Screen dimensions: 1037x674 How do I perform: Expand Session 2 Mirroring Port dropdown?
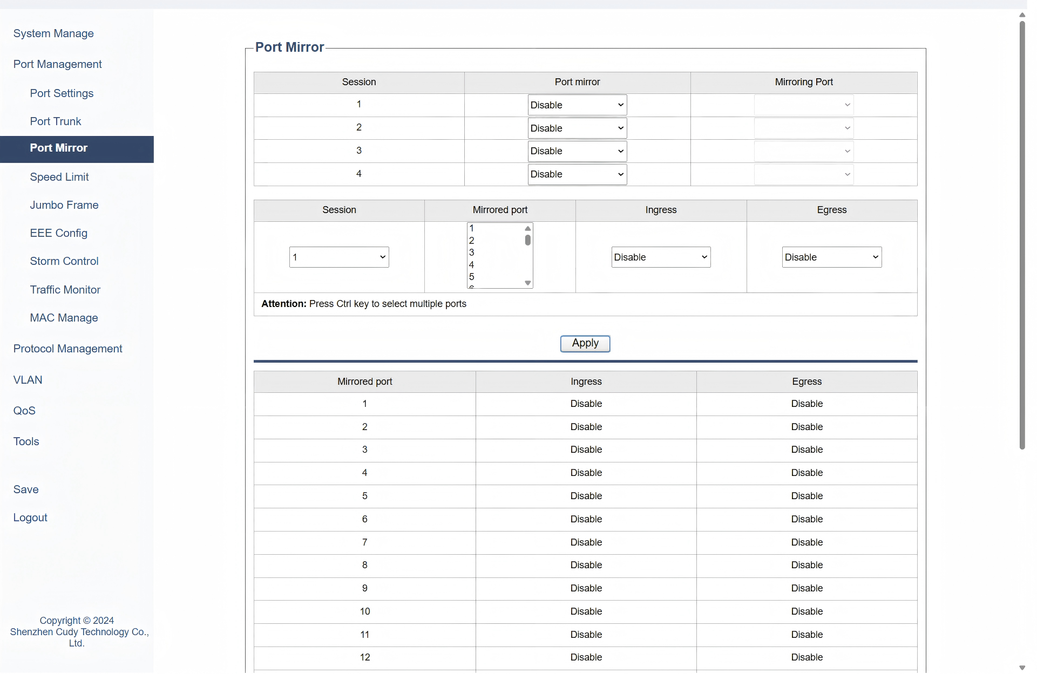click(803, 128)
